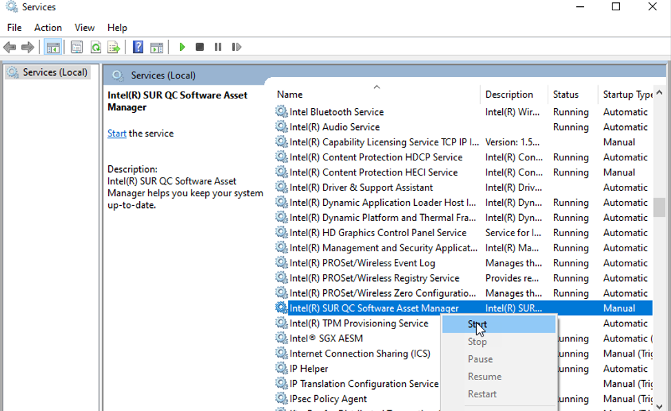671x411 pixels.
Task: Click gear icon of IPsec Policy Agent
Action: click(x=281, y=399)
